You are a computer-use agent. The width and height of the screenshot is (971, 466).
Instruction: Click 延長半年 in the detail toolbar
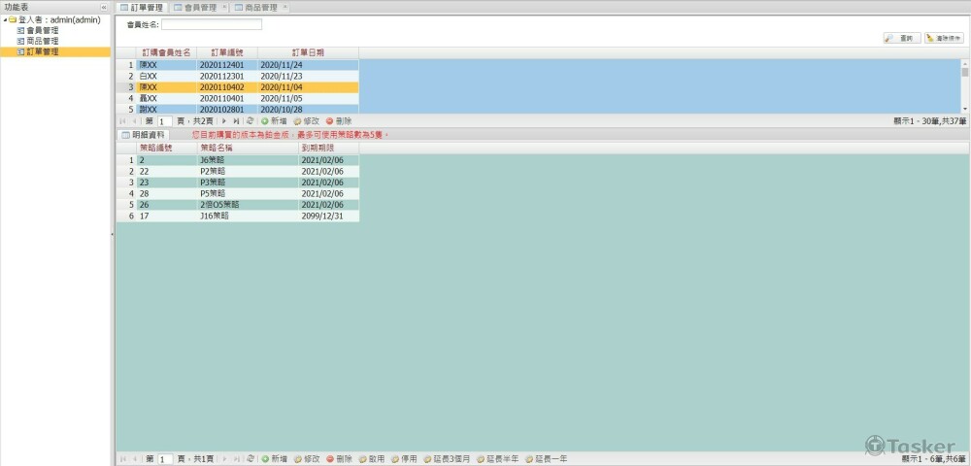coord(498,458)
